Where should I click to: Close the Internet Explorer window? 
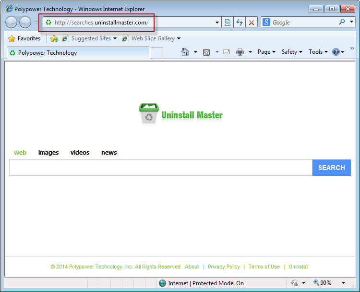(x=348, y=9)
